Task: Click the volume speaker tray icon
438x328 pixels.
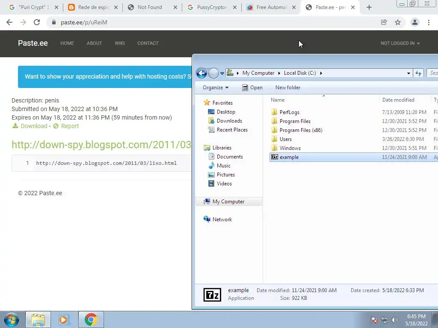Action: (x=395, y=320)
